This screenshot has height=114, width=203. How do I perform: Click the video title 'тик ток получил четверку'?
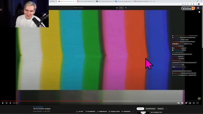(x=42, y=109)
